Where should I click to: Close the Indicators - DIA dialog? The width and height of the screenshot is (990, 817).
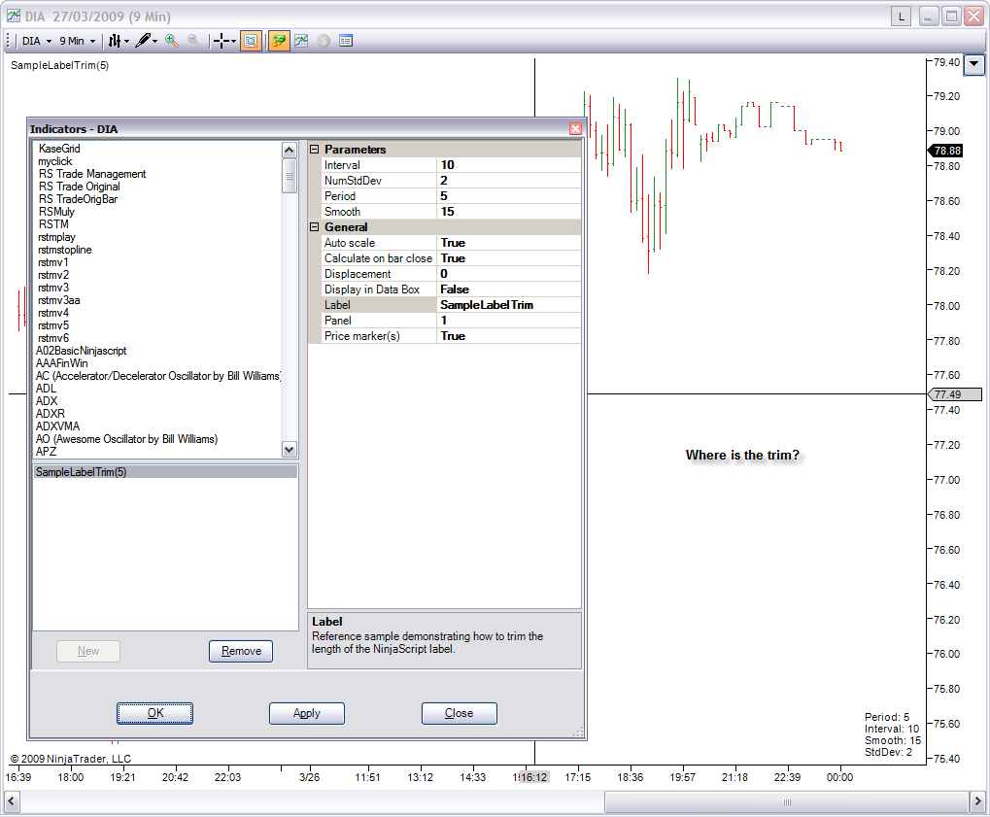575,129
